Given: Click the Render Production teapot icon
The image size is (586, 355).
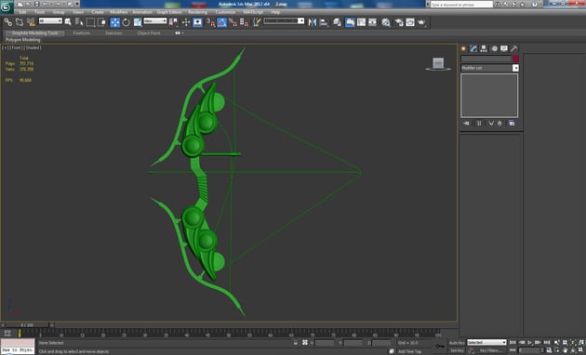Looking at the screenshot, I should [x=421, y=22].
